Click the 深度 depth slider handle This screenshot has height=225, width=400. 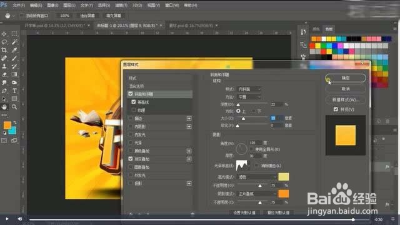[x=238, y=105]
